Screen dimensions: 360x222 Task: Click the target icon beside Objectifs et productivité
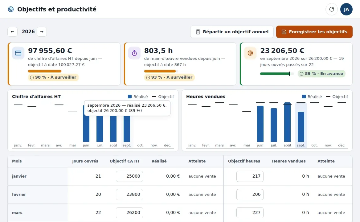(11, 9)
